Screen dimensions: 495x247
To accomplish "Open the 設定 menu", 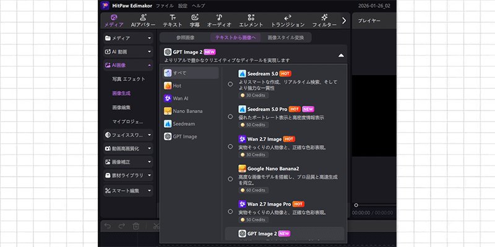I will (x=183, y=6).
